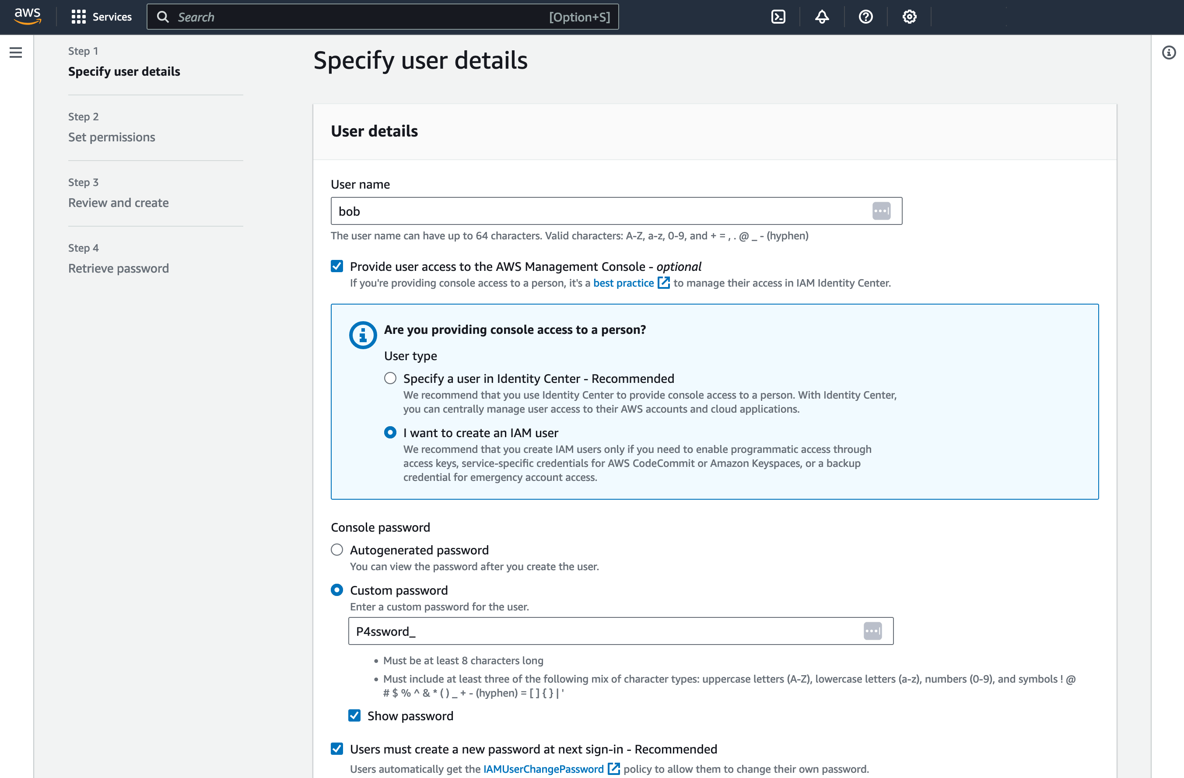
Task: Open the help question-mark icon
Action: pos(865,17)
